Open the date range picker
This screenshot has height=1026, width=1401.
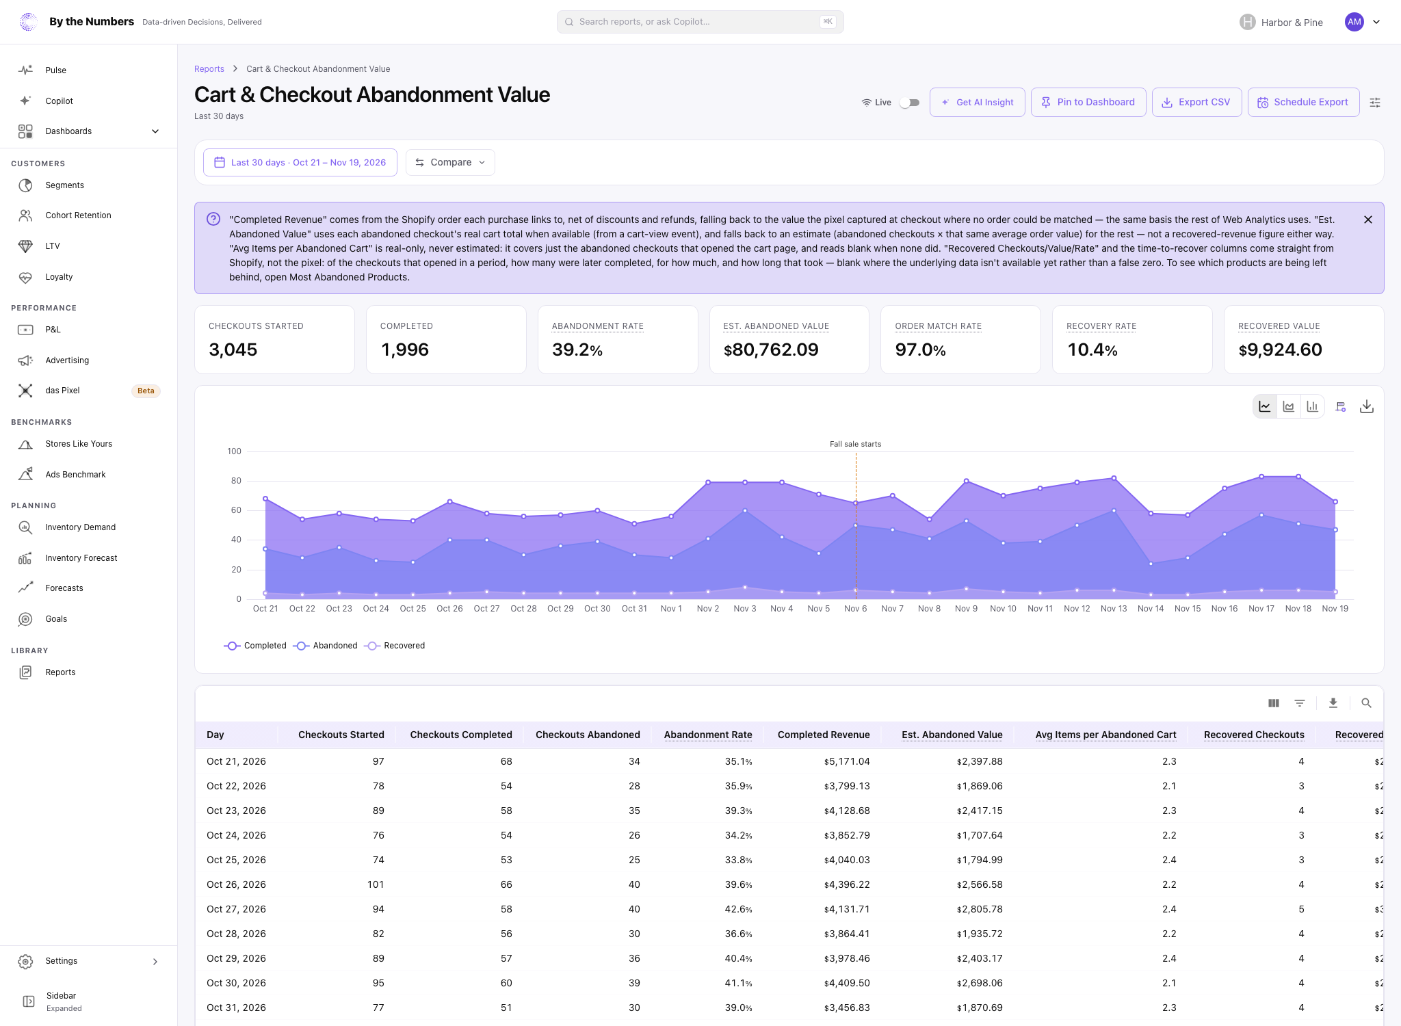click(300, 163)
